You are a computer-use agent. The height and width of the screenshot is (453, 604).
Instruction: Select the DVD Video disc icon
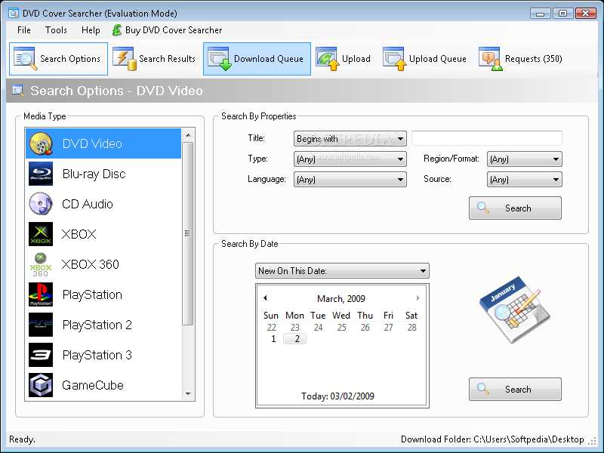click(x=41, y=143)
